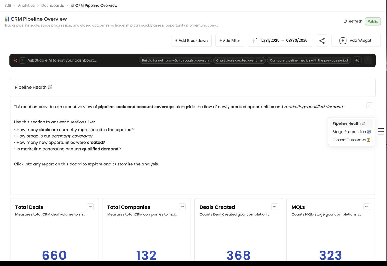Jump to the Closed Outcomes section

pos(351,140)
